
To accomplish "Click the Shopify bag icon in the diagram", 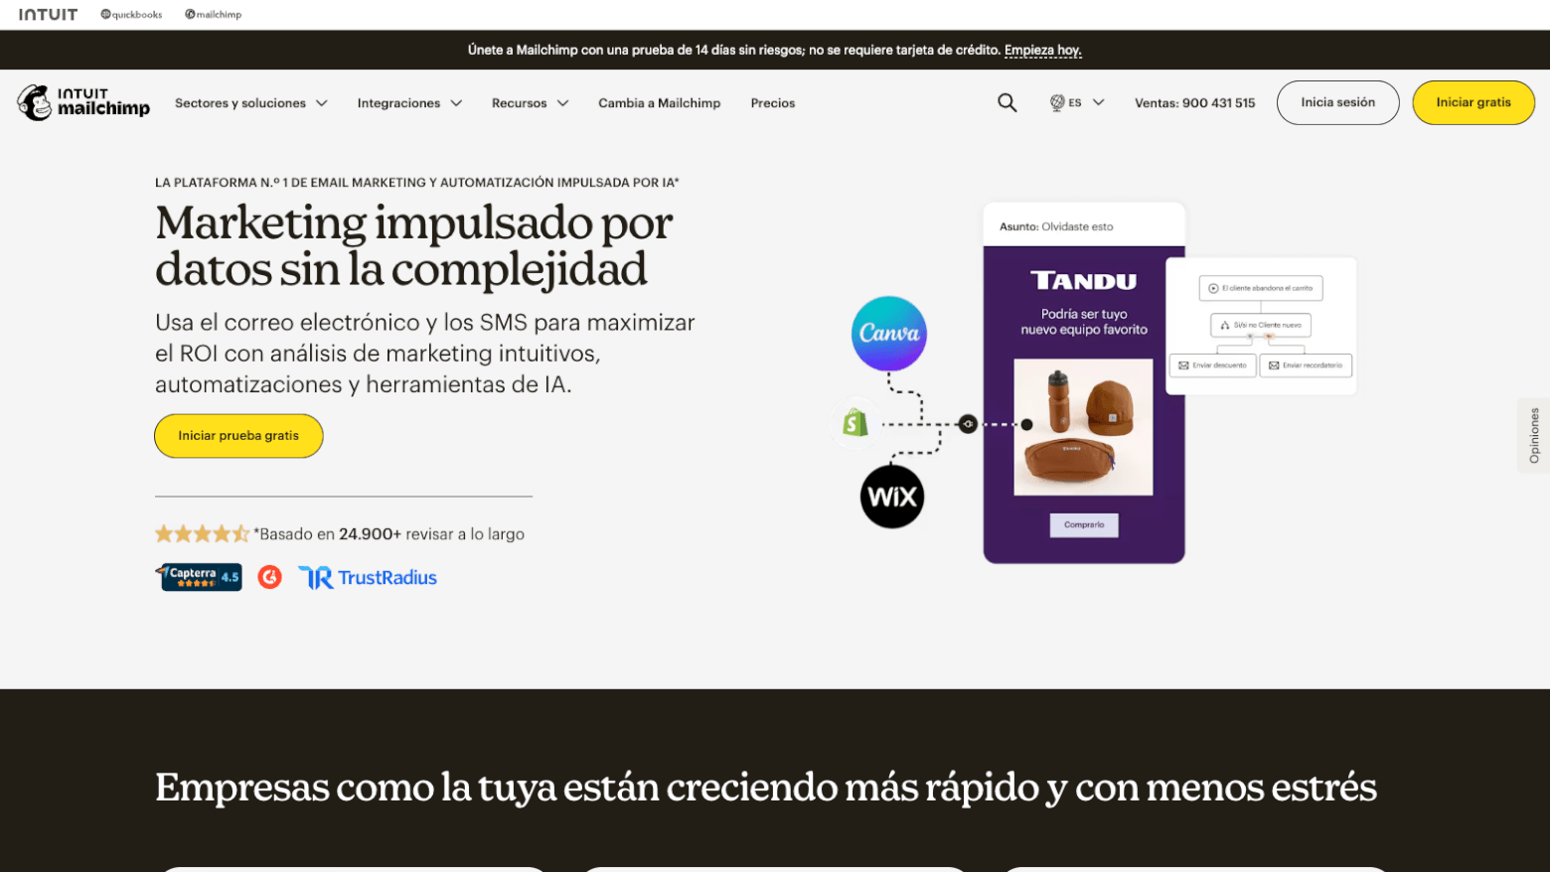I will (852, 422).
